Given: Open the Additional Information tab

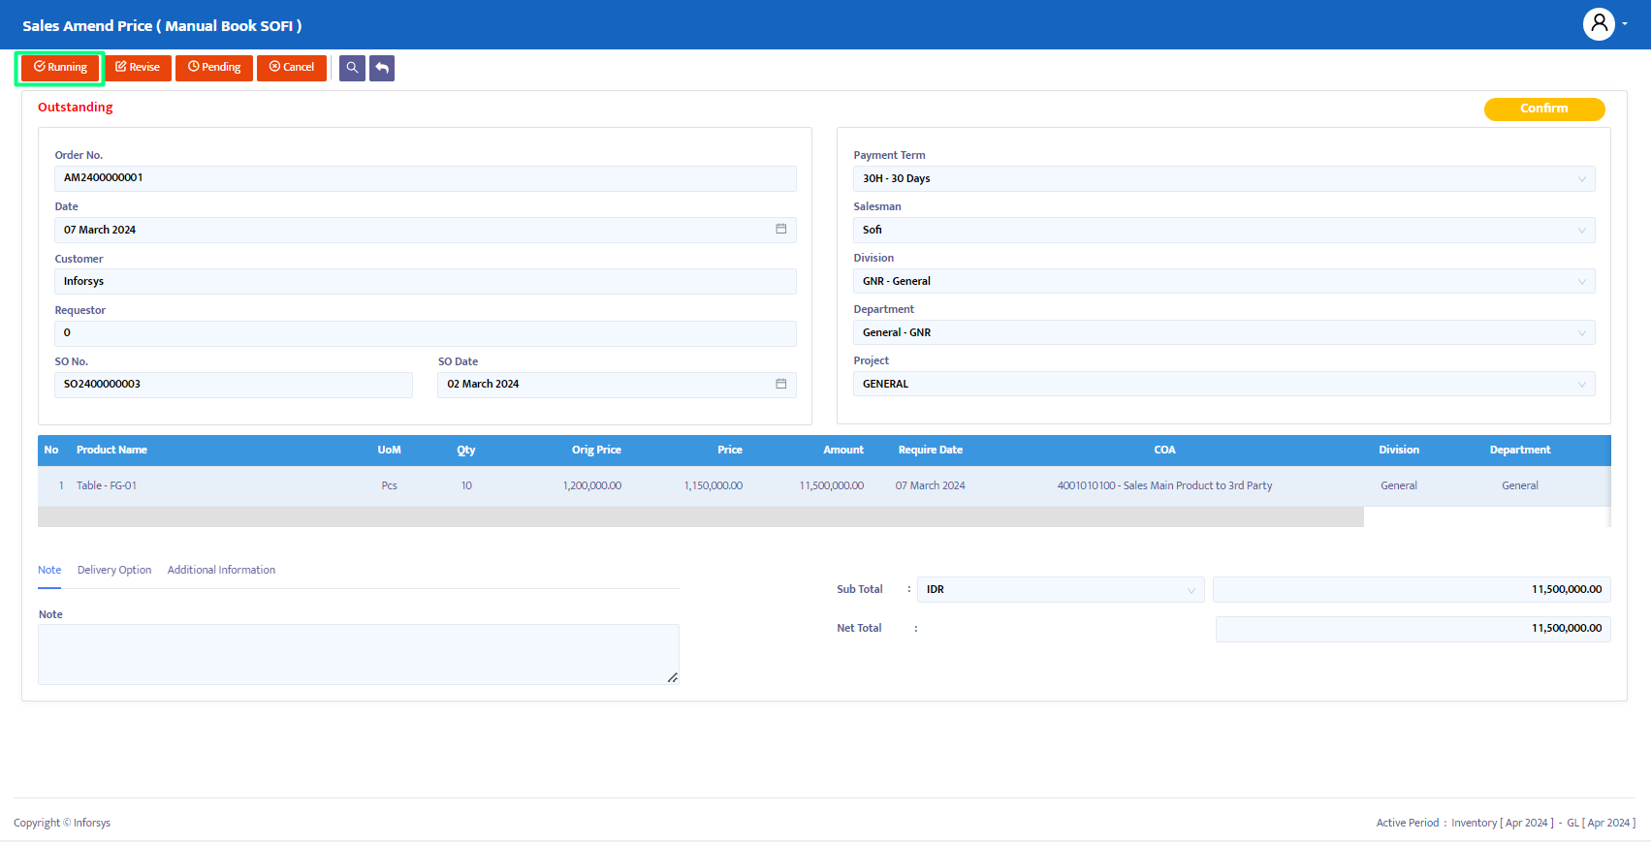Looking at the screenshot, I should (x=221, y=570).
